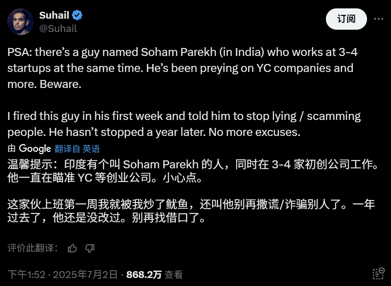The image size is (391, 286).
Task: Click the @Suhail handle
Action: point(58,29)
